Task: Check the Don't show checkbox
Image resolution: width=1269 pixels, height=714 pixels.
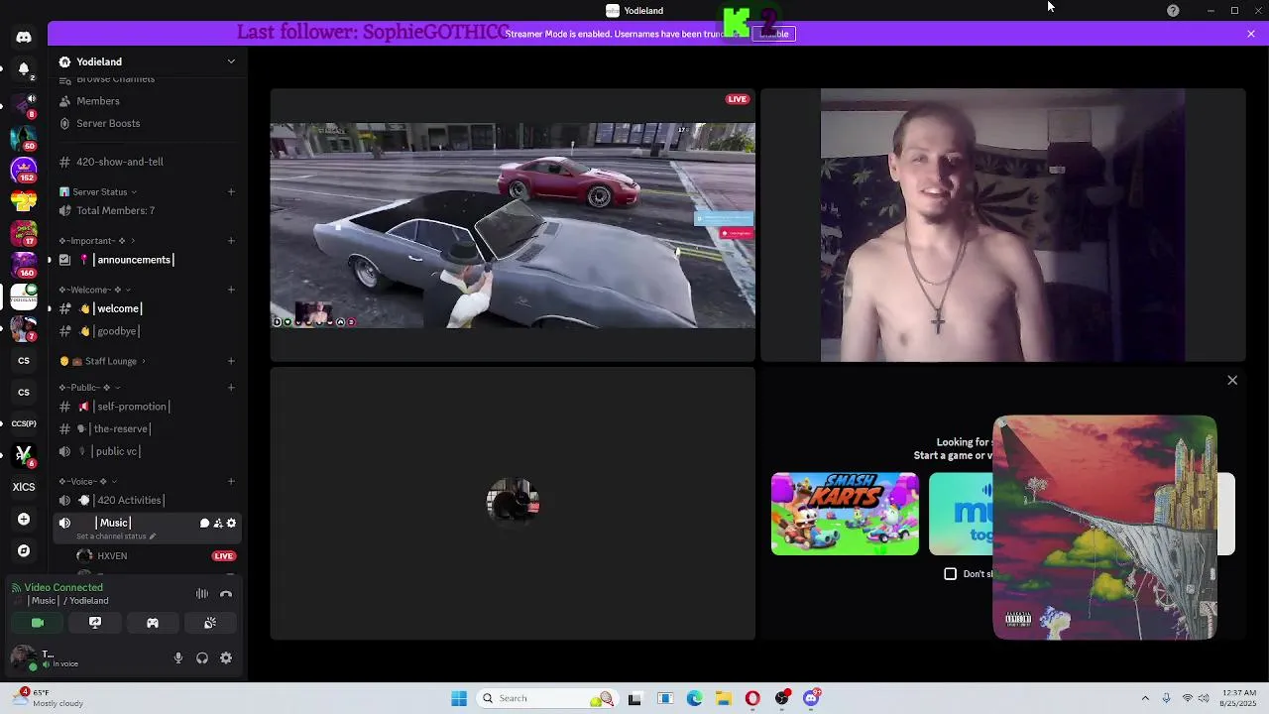Action: [950, 573]
